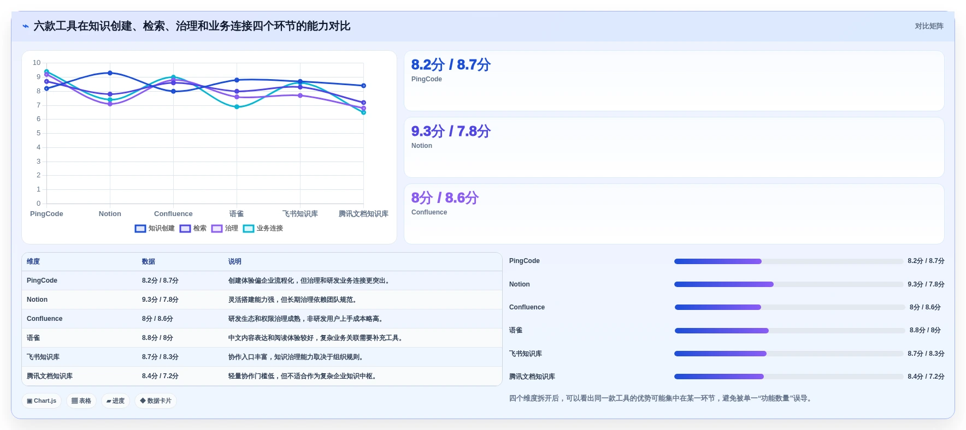Open the Notion data card 9.3分 / 7.8分
Image resolution: width=966 pixels, height=430 pixels.
pos(674,147)
